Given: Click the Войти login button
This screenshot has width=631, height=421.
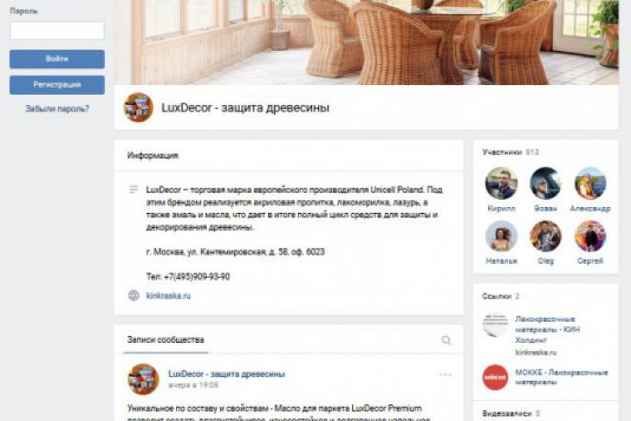Looking at the screenshot, I should point(57,59).
